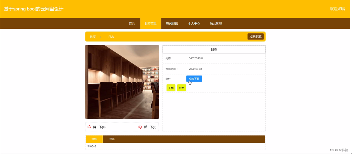This screenshot has height=154, width=352.
Task: Switch to the 评论 tab
Action: tap(112, 139)
